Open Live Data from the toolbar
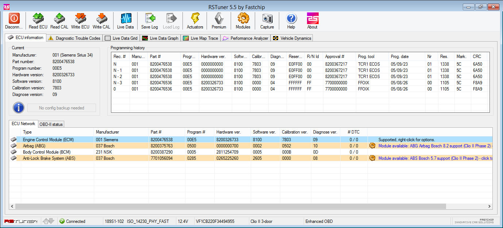Screen dimensions: 503x228 [x=125, y=19]
